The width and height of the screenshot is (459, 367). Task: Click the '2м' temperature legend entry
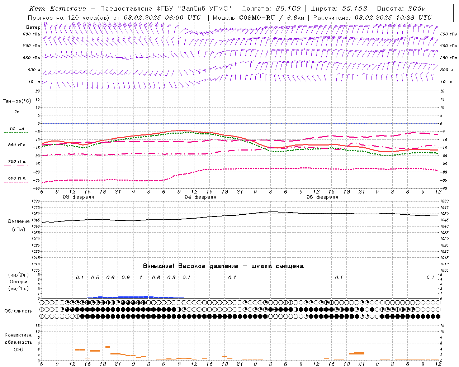click(x=17, y=112)
